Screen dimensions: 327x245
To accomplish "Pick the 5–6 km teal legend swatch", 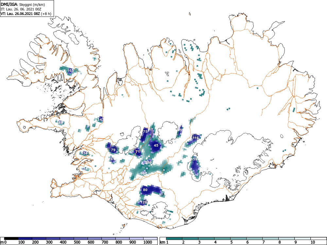I will (238, 238).
